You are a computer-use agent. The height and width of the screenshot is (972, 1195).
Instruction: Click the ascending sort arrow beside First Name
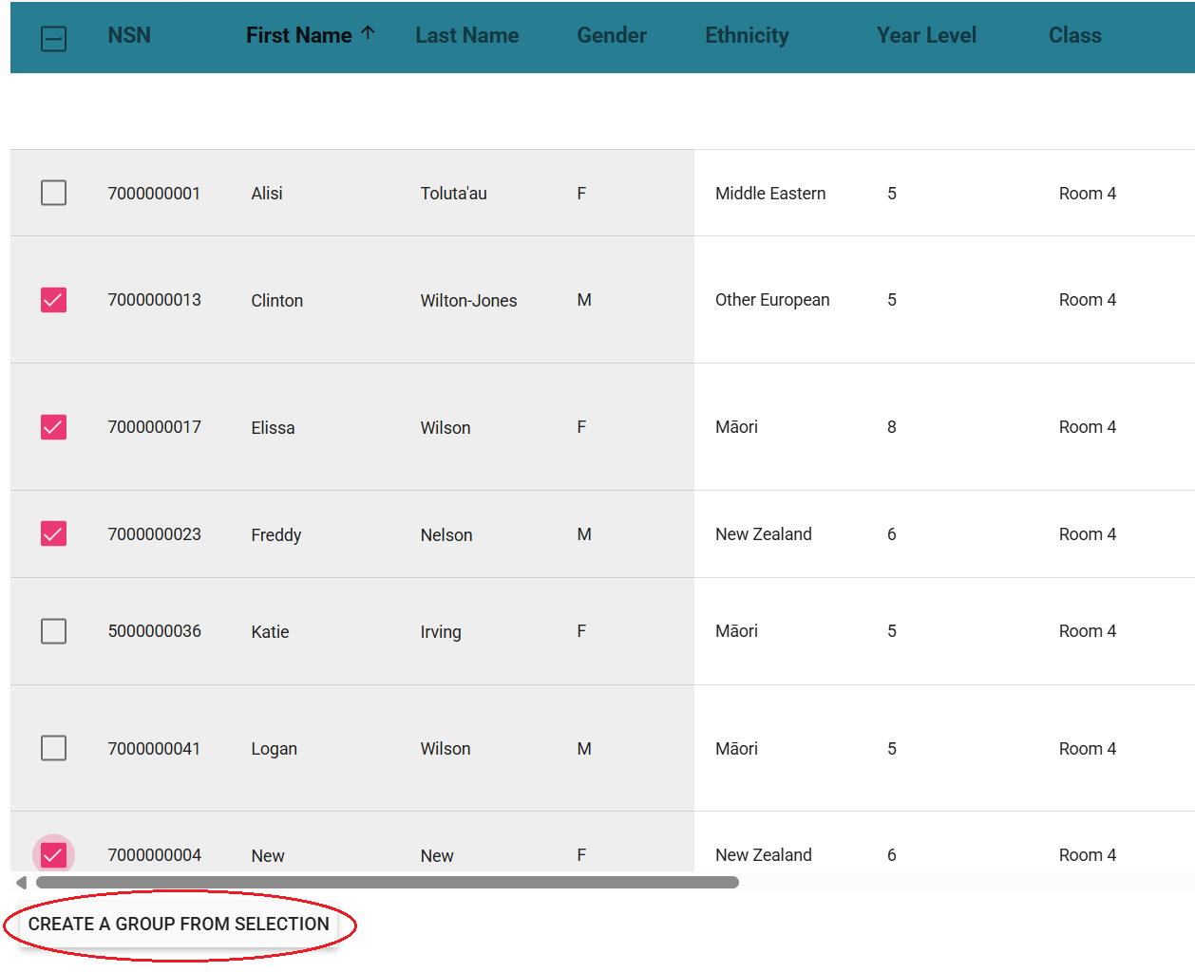point(369,33)
